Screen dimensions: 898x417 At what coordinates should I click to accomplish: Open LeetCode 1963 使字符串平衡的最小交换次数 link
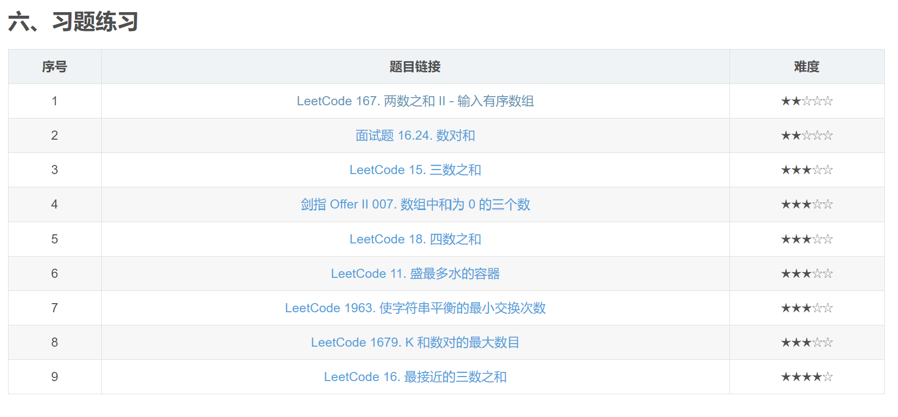(415, 308)
